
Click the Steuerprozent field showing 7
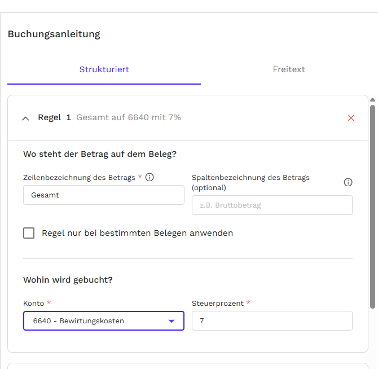272,321
